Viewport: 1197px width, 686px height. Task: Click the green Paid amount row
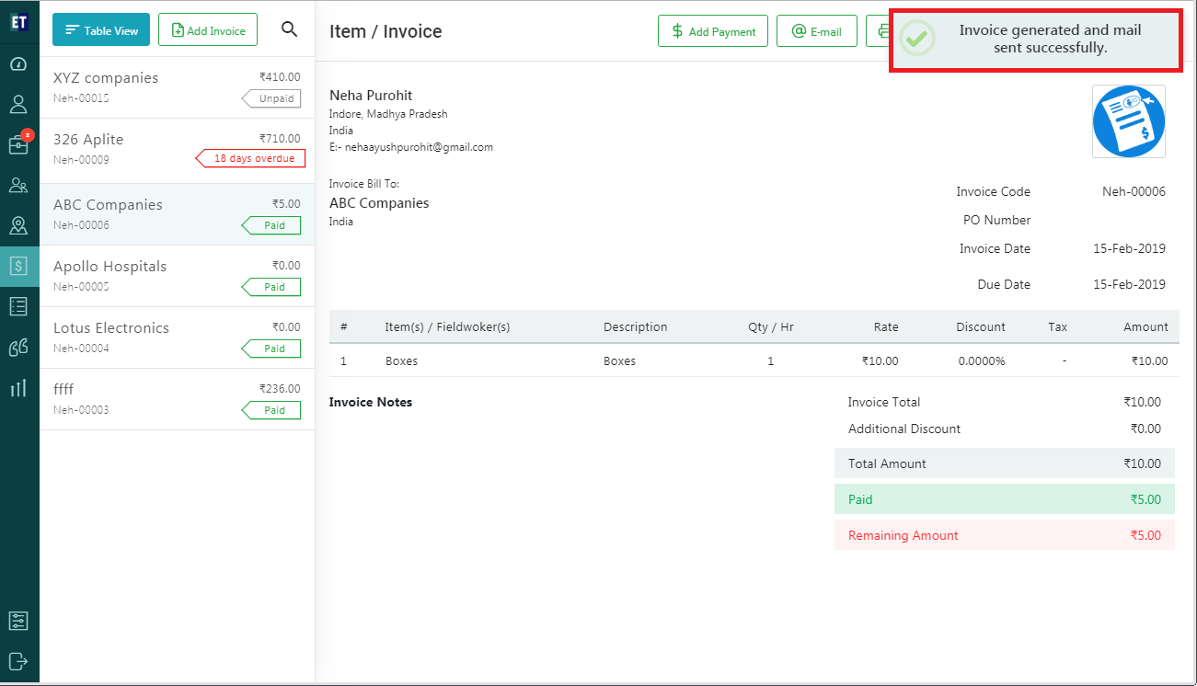click(1005, 499)
